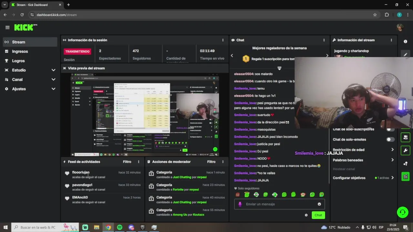This screenshot has height=232, width=413.
Task: Open chat settings gear
Action: 306,215
